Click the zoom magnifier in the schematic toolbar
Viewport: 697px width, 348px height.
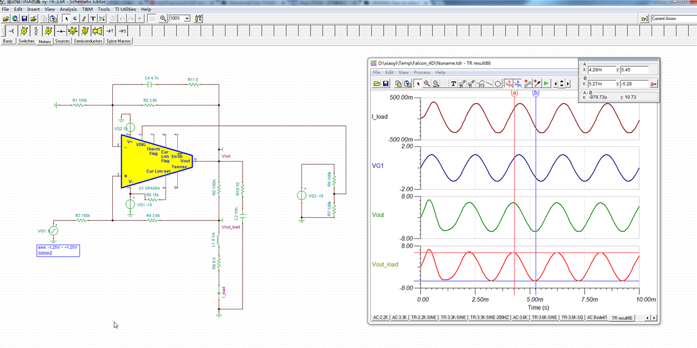click(x=163, y=19)
